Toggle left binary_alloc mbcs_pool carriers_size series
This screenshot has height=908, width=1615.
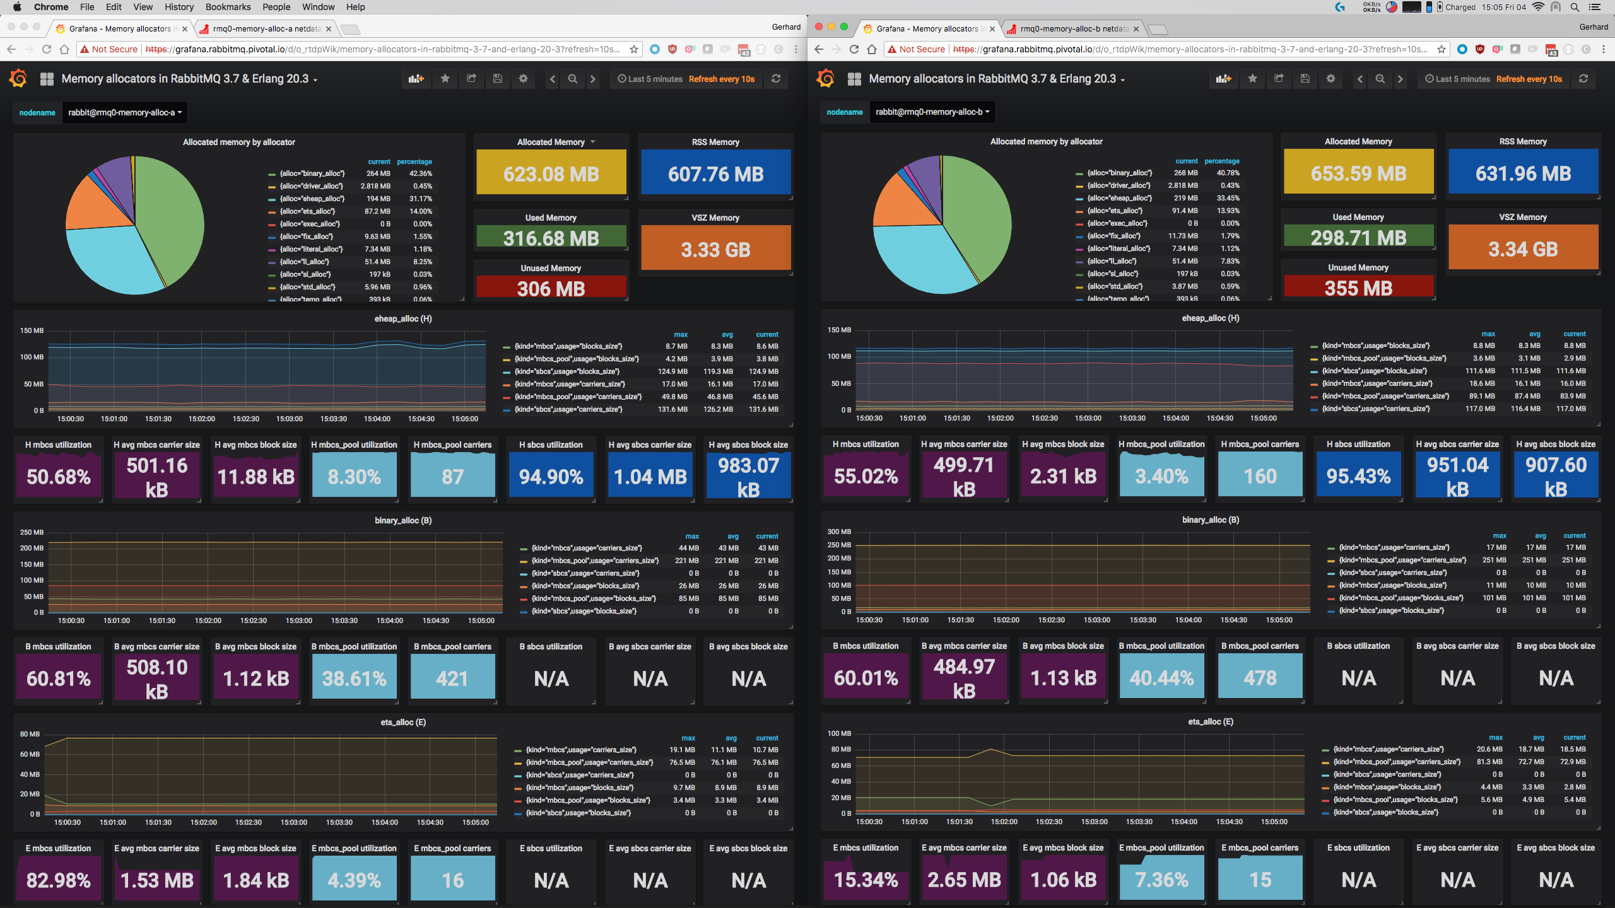(x=595, y=561)
